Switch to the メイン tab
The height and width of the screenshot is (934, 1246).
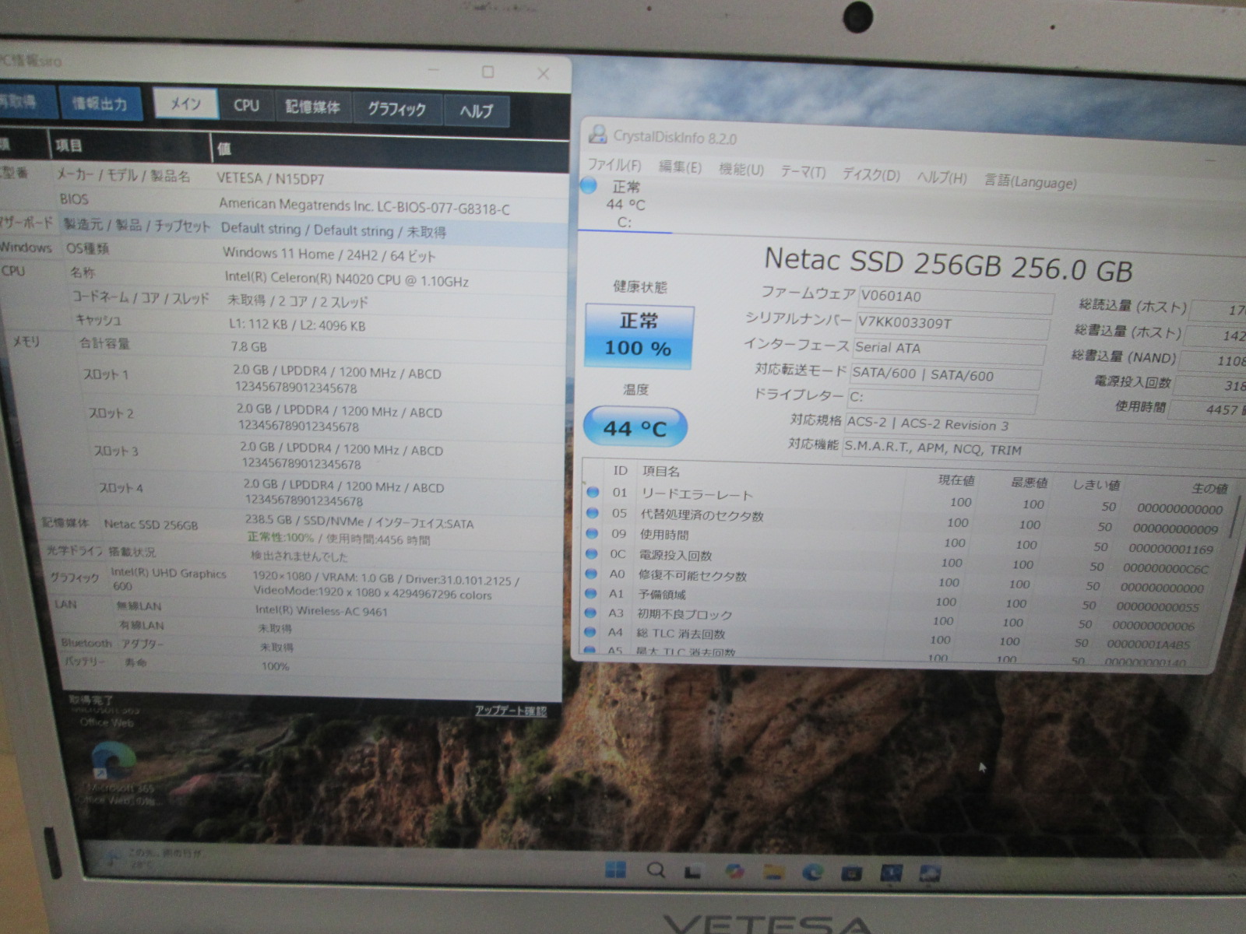point(185,104)
